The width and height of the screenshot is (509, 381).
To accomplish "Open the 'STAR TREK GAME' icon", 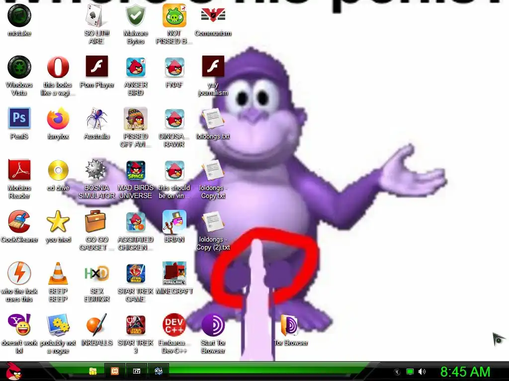I will (x=135, y=273).
